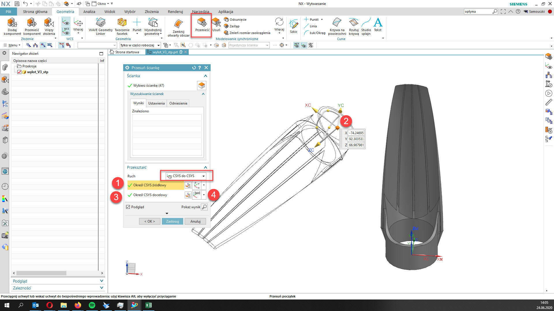This screenshot has width=554, height=311.
Task: Toggle the Podgląd preview checkbox
Action: [128, 207]
